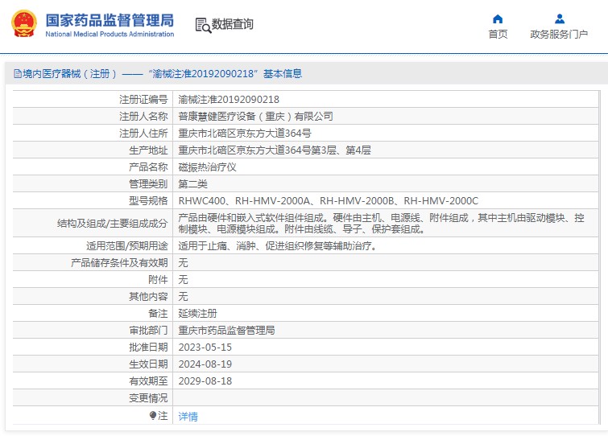Click address 重庆市北碚区京东方大道364号
Image resolution: width=608 pixels, height=436 pixels.
tap(245, 134)
